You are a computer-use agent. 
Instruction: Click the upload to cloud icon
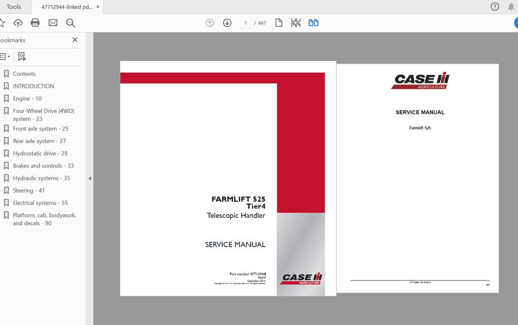18,23
